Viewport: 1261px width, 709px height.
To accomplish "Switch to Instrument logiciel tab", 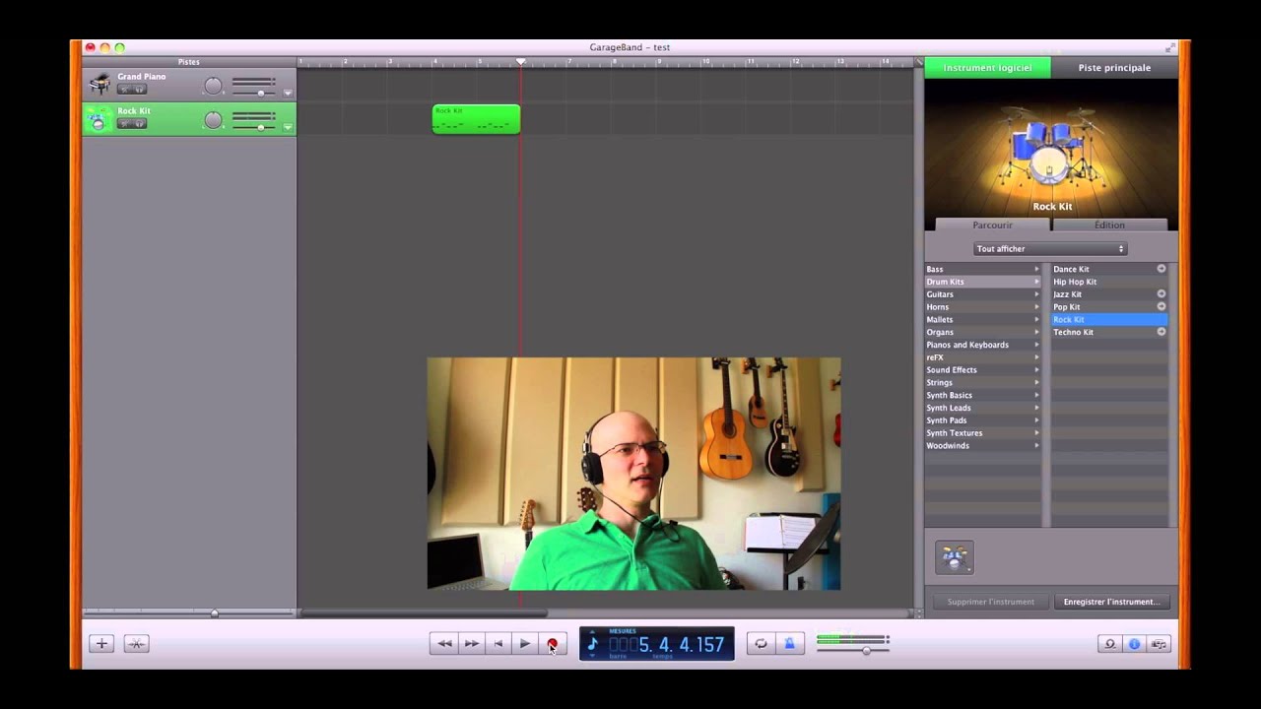I will [x=987, y=68].
